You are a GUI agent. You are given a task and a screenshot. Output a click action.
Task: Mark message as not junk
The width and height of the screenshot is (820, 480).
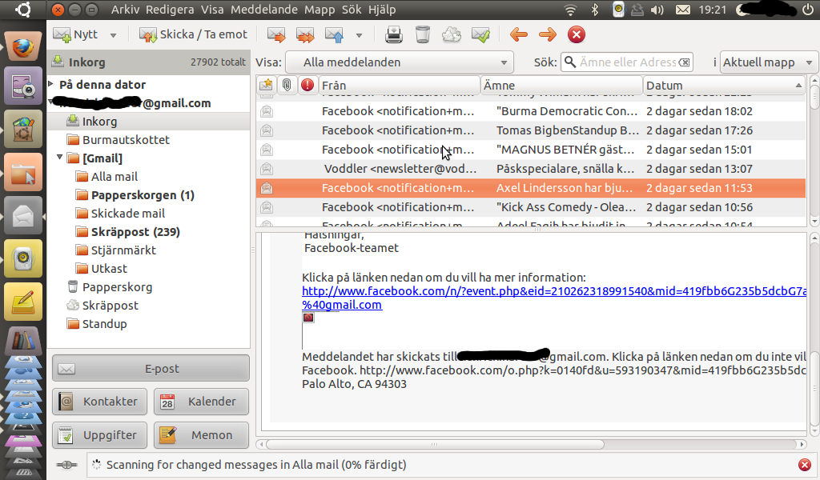pos(480,35)
